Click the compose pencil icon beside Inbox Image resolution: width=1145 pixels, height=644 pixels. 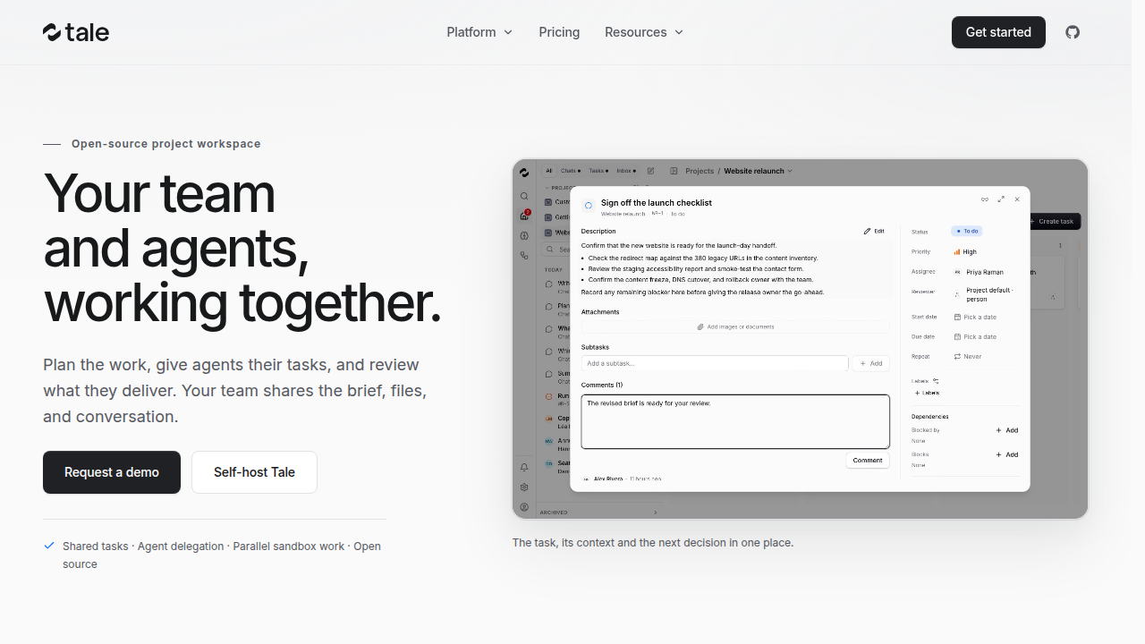[650, 171]
